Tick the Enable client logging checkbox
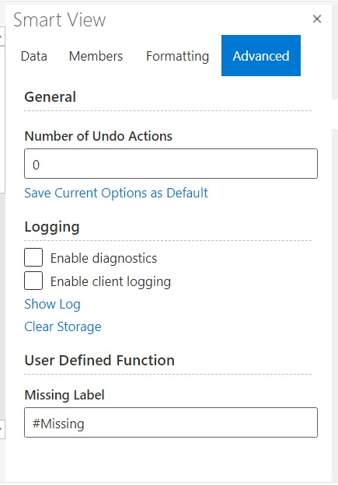The width and height of the screenshot is (338, 485). (x=33, y=281)
